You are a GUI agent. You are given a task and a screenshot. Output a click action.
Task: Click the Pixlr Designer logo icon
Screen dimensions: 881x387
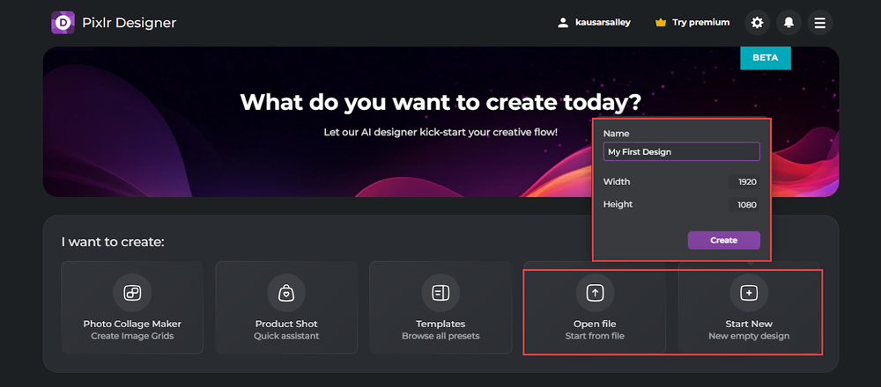[63, 23]
